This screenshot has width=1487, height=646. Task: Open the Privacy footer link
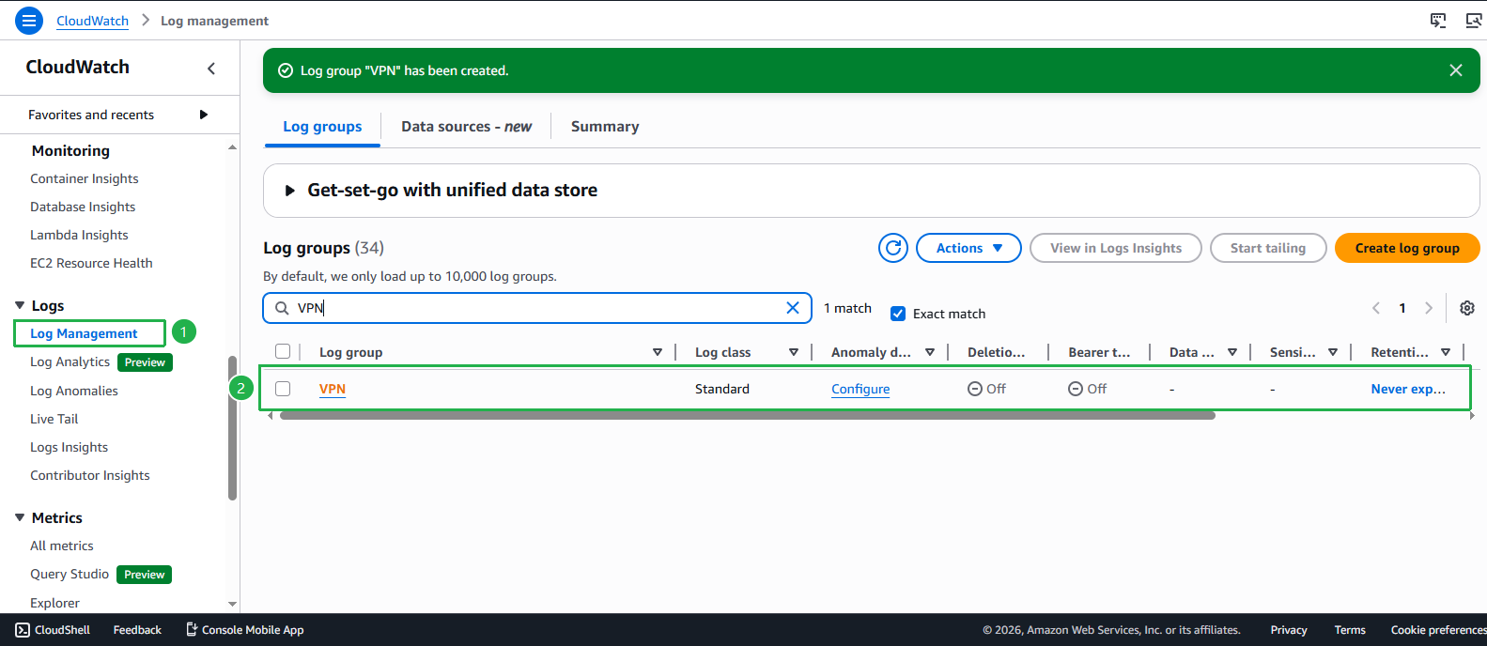coord(1289,630)
